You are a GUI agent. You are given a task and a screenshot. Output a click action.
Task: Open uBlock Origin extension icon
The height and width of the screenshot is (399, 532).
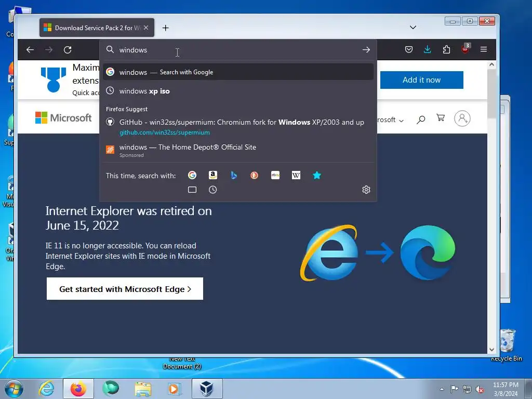(465, 49)
